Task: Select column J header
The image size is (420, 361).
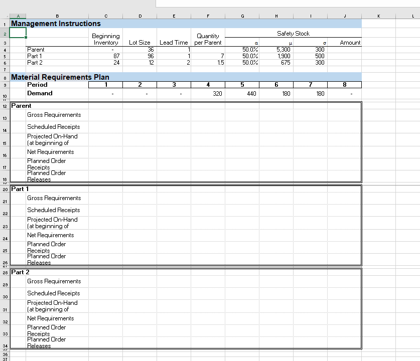Action: (x=345, y=16)
